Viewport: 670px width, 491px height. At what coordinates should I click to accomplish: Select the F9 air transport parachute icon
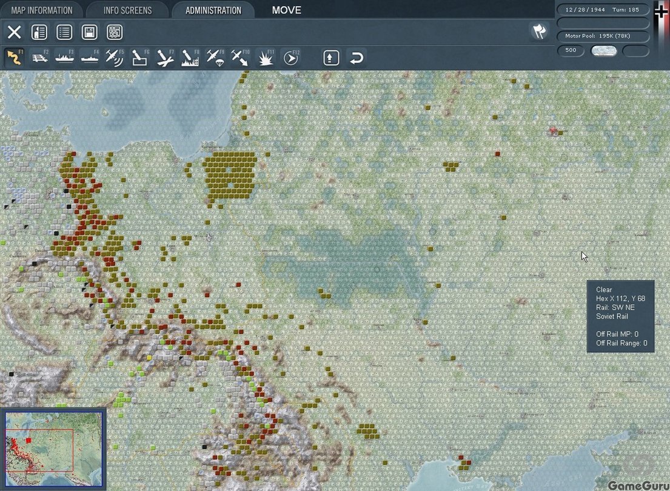215,58
